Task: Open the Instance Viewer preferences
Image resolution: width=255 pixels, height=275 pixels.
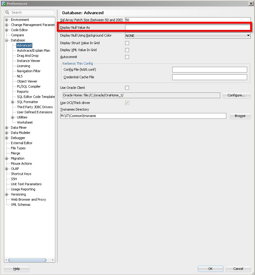Action: tap(29, 61)
